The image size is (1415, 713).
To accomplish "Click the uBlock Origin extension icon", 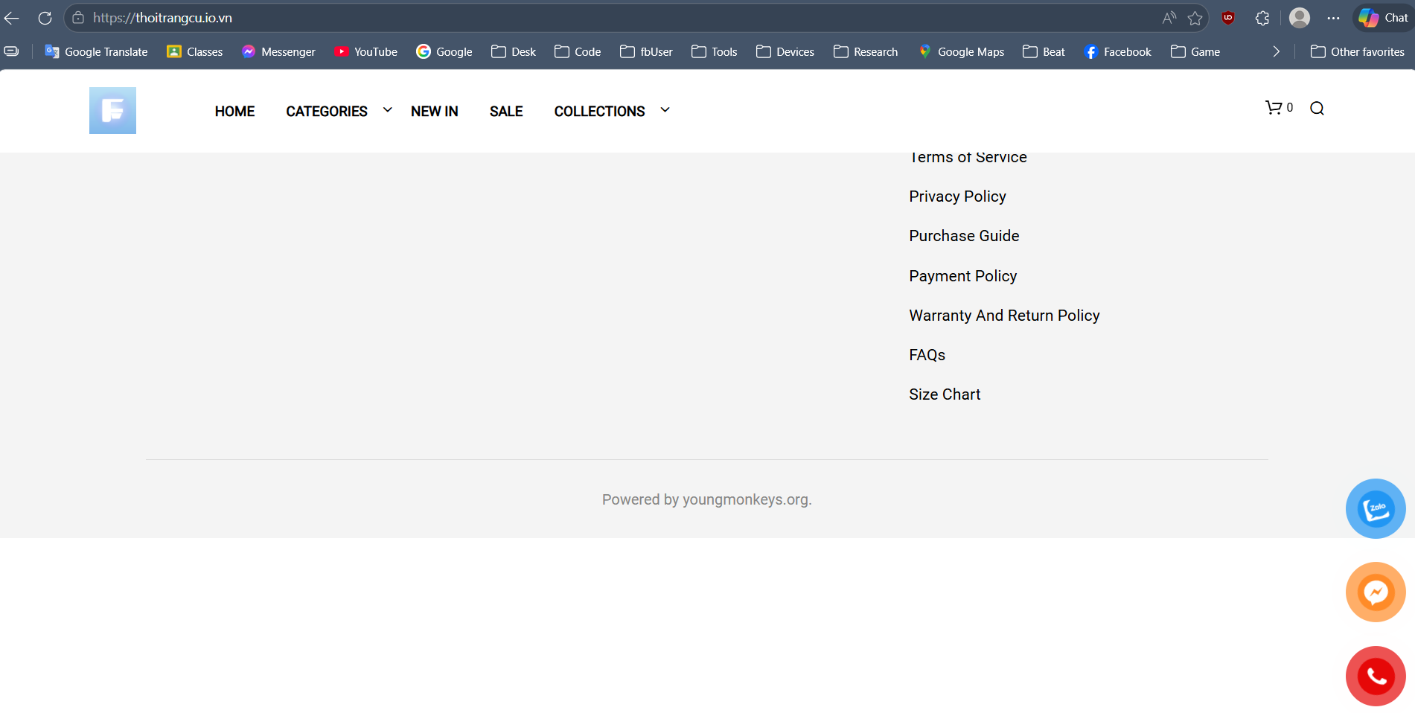I will (x=1228, y=18).
